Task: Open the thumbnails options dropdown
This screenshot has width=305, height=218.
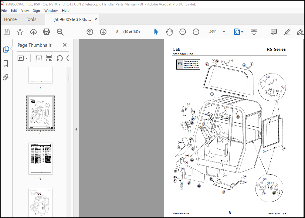Action: tap(22, 58)
